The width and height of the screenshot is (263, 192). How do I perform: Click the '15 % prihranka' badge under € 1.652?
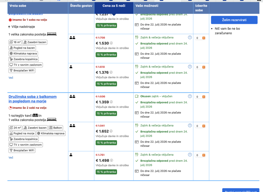pyautogui.click(x=106, y=143)
